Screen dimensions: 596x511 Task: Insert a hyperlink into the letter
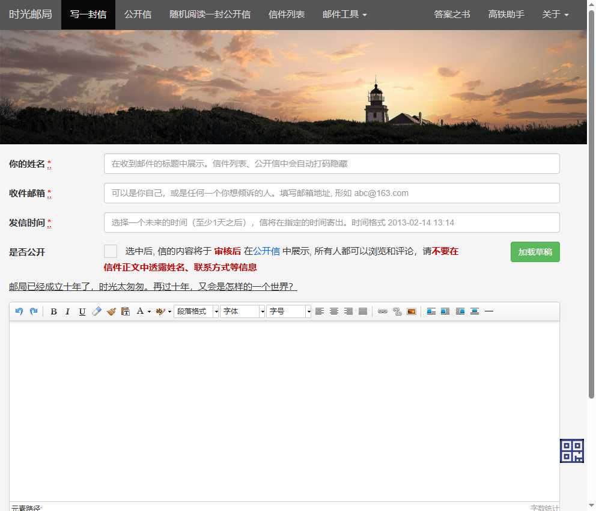(x=384, y=311)
